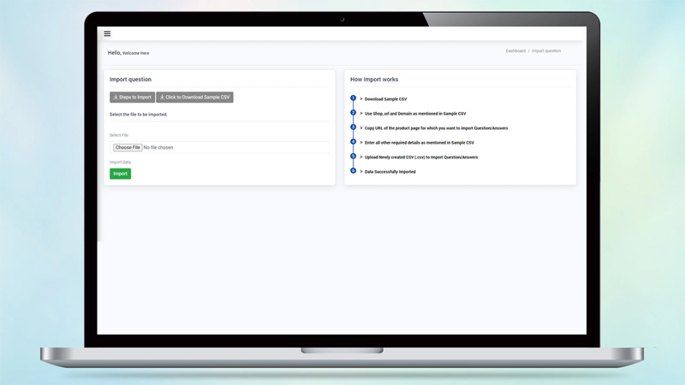Click the 'Import data' label
Image resolution: width=685 pixels, height=385 pixels.
pos(120,163)
